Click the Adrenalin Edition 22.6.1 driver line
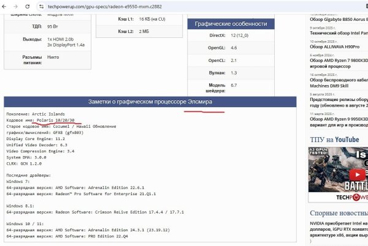 (75, 188)
